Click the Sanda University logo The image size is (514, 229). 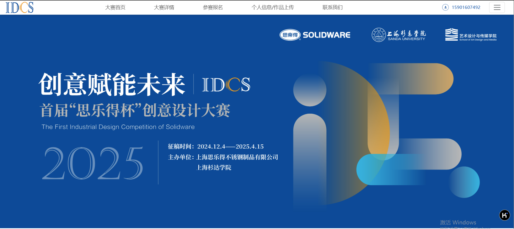click(x=399, y=35)
